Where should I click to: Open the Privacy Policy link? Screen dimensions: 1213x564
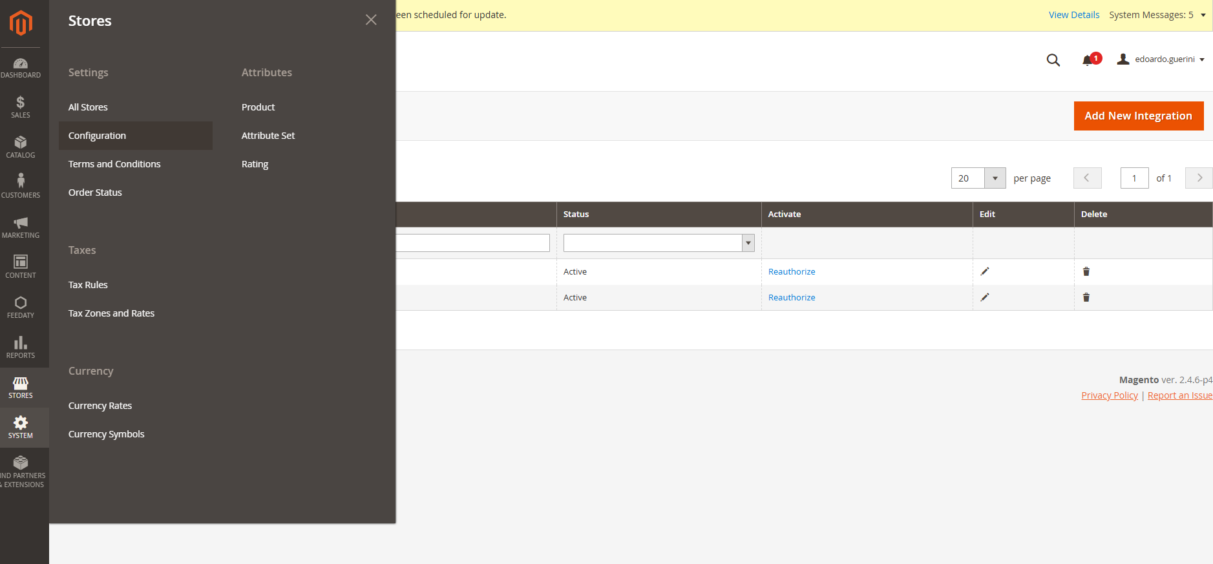pos(1110,395)
